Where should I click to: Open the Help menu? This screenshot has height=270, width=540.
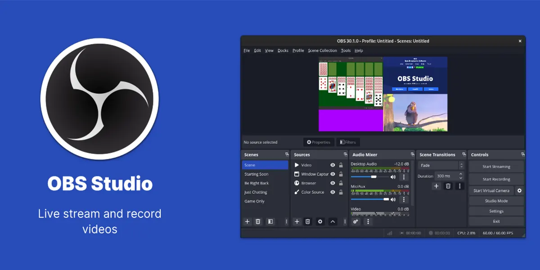(359, 50)
